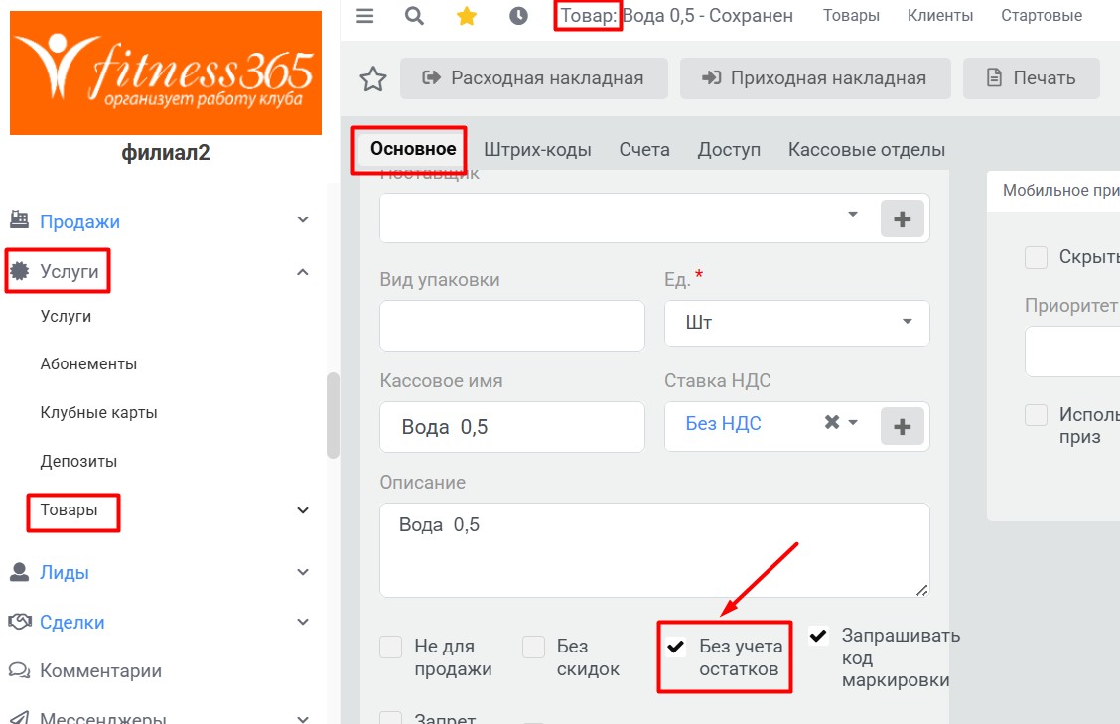Toggle the Скрыть checkbox in mobile panel
This screenshot has width=1120, height=724.
1036,257
